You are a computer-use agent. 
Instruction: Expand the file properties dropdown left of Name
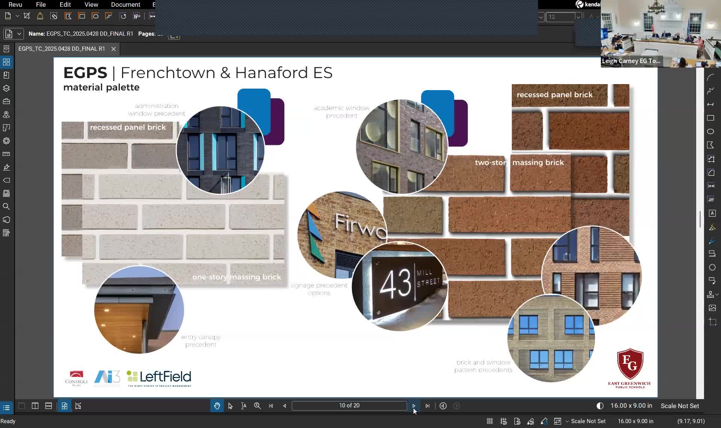tap(14, 34)
